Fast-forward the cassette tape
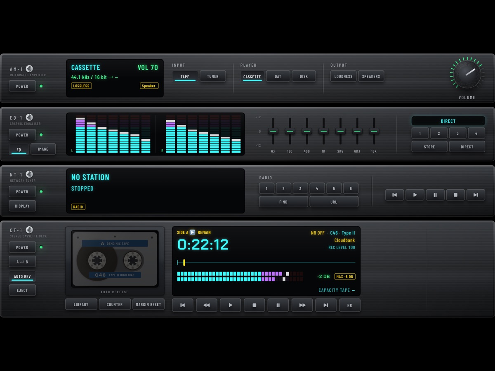Viewport: 495px width, 371px height. (x=302, y=305)
